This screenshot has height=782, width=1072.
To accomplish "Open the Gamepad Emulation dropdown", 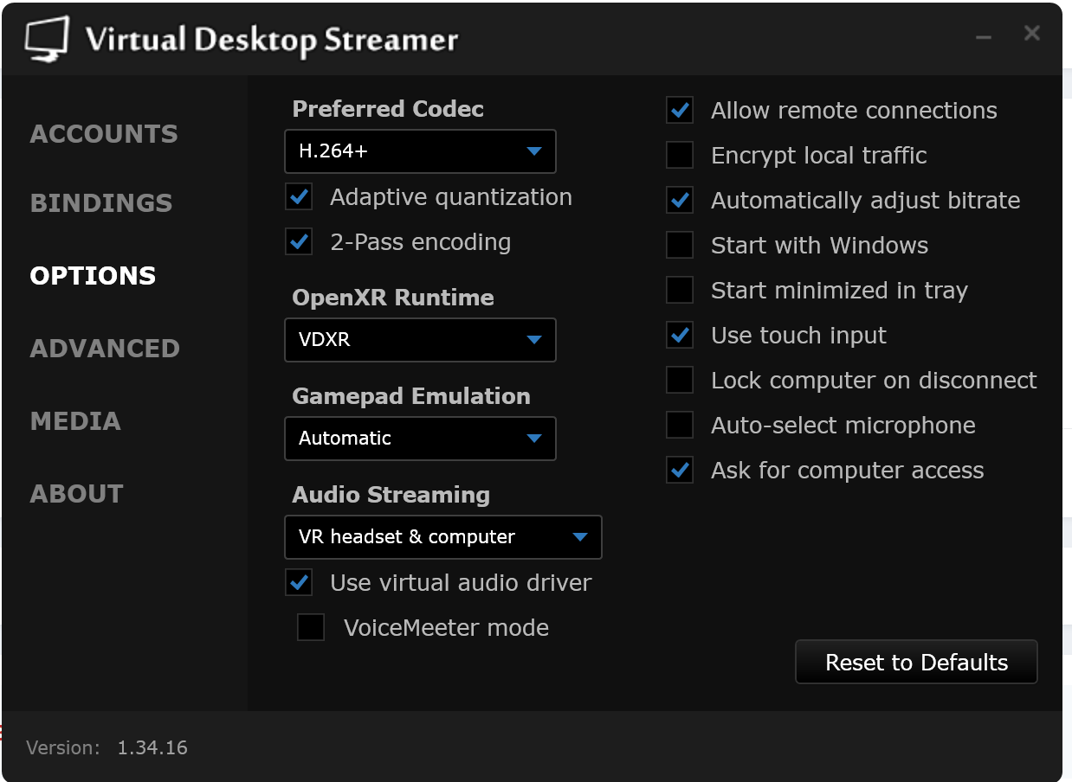I will (420, 439).
